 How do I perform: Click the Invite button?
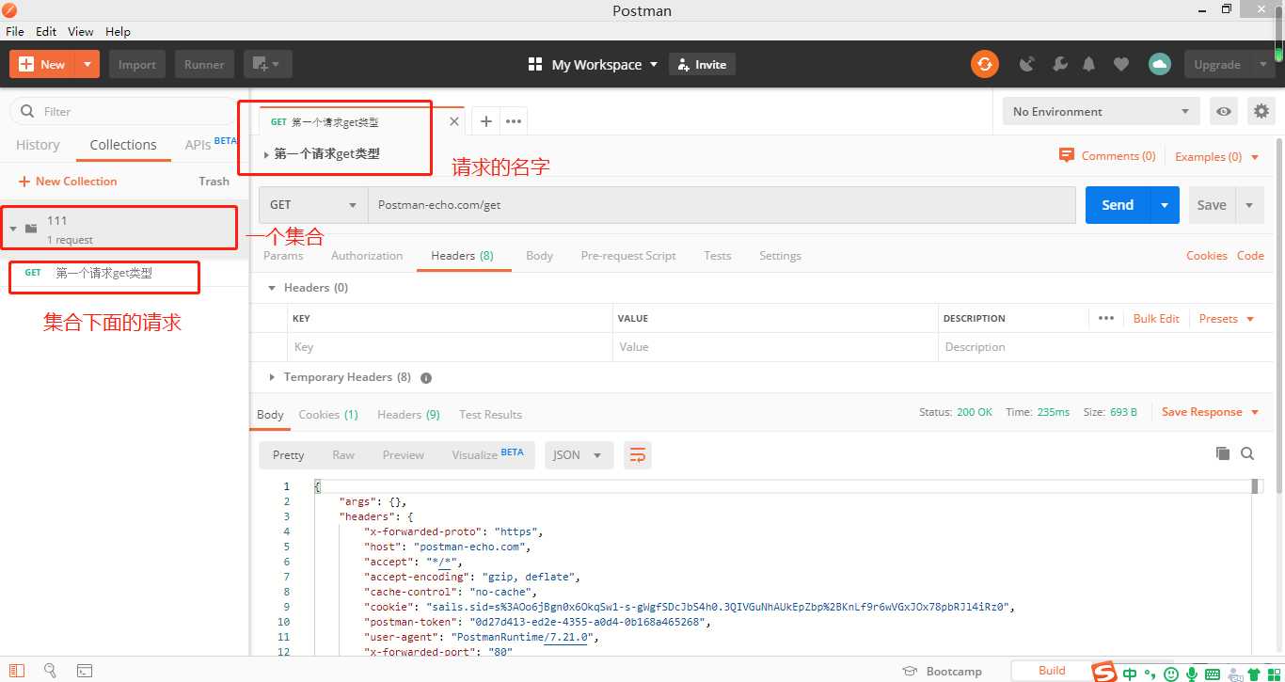click(702, 64)
